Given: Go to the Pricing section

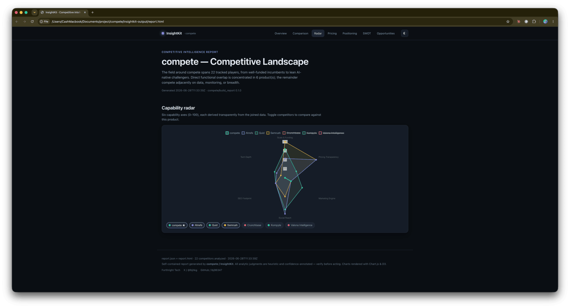Looking at the screenshot, I should (x=332, y=34).
